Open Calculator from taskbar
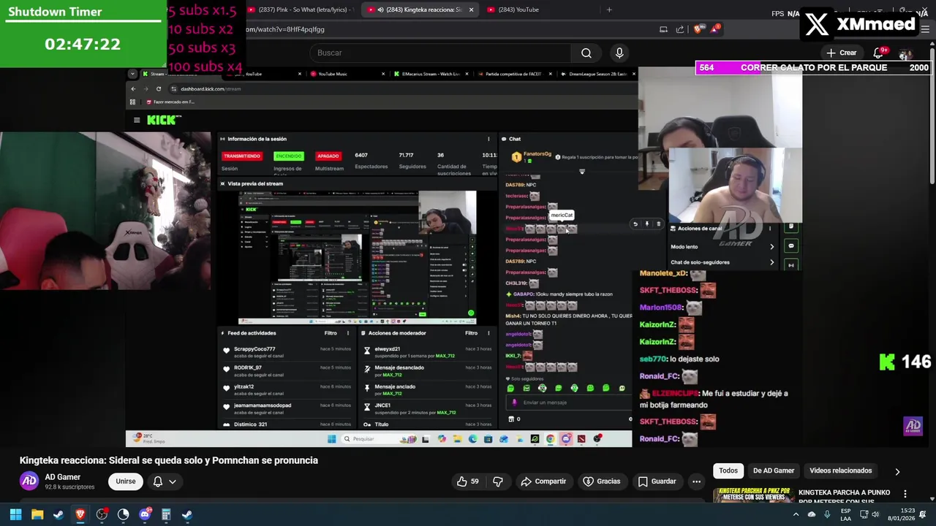 coord(166,514)
